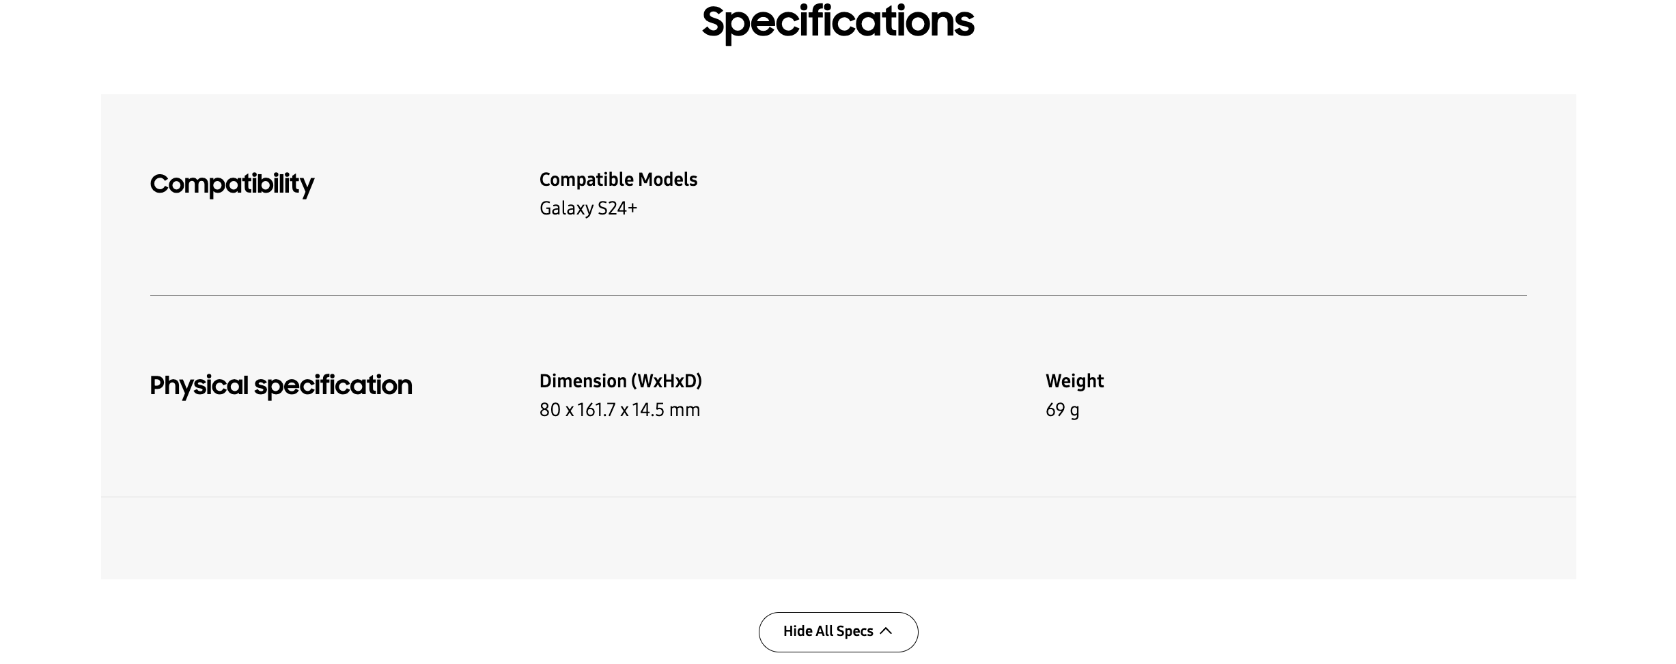Click the 161.7 height figure in dimensions
Image resolution: width=1676 pixels, height=664 pixels.
point(596,410)
